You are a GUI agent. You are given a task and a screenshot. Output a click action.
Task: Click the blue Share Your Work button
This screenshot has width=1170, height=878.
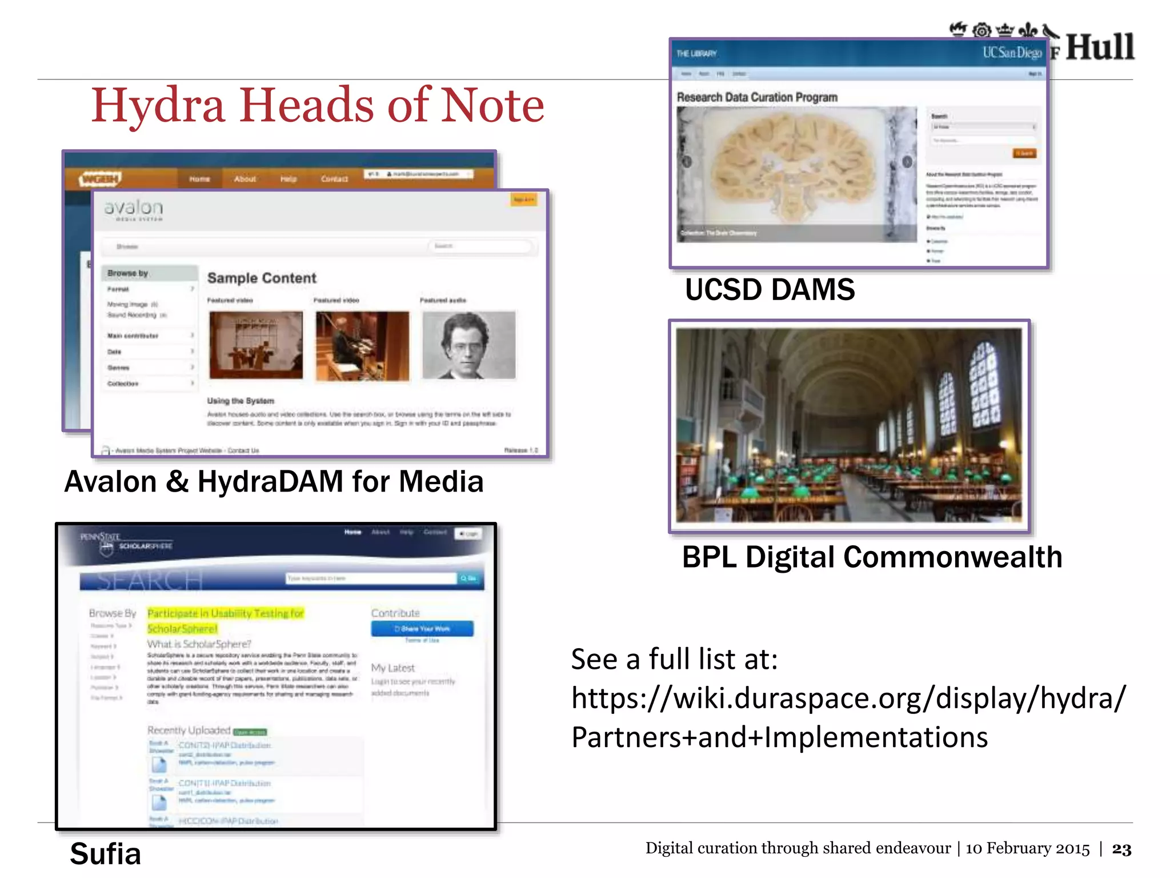[x=422, y=629]
